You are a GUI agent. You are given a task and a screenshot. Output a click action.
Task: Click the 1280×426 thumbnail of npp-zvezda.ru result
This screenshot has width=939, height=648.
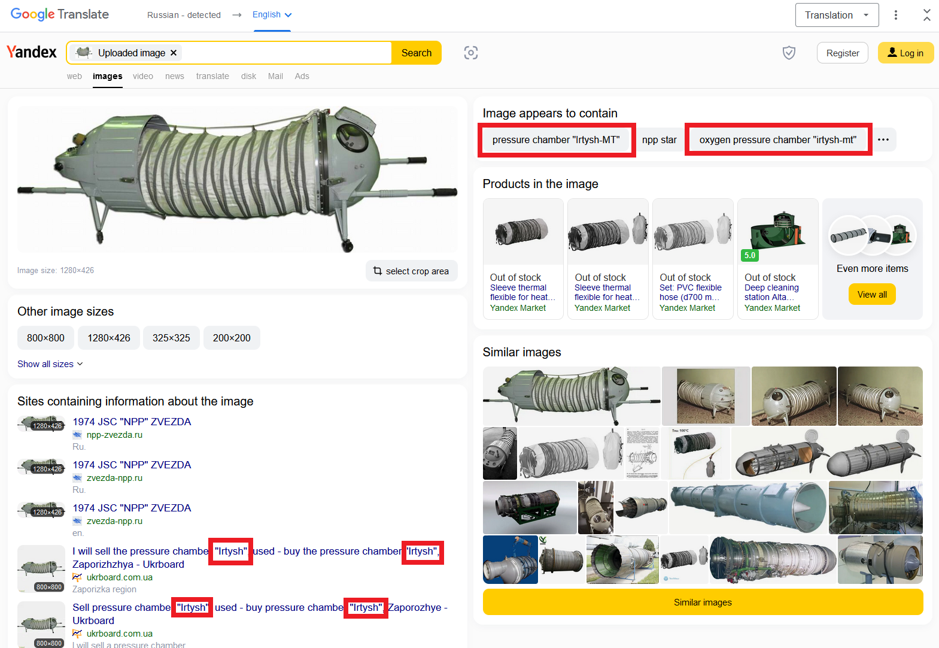[x=41, y=423]
